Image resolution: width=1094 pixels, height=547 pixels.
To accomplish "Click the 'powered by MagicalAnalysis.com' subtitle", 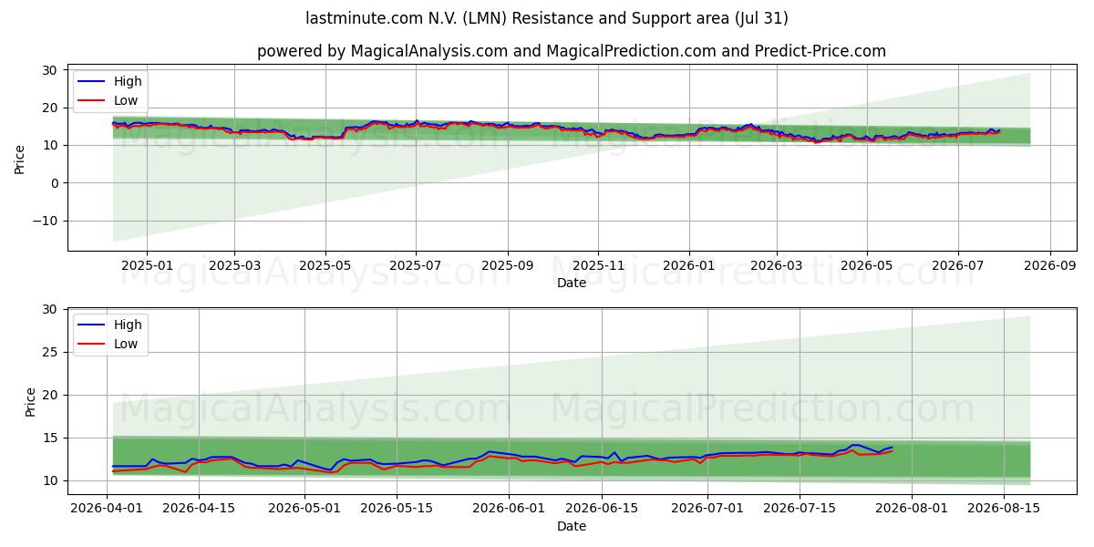I will click(x=572, y=51).
